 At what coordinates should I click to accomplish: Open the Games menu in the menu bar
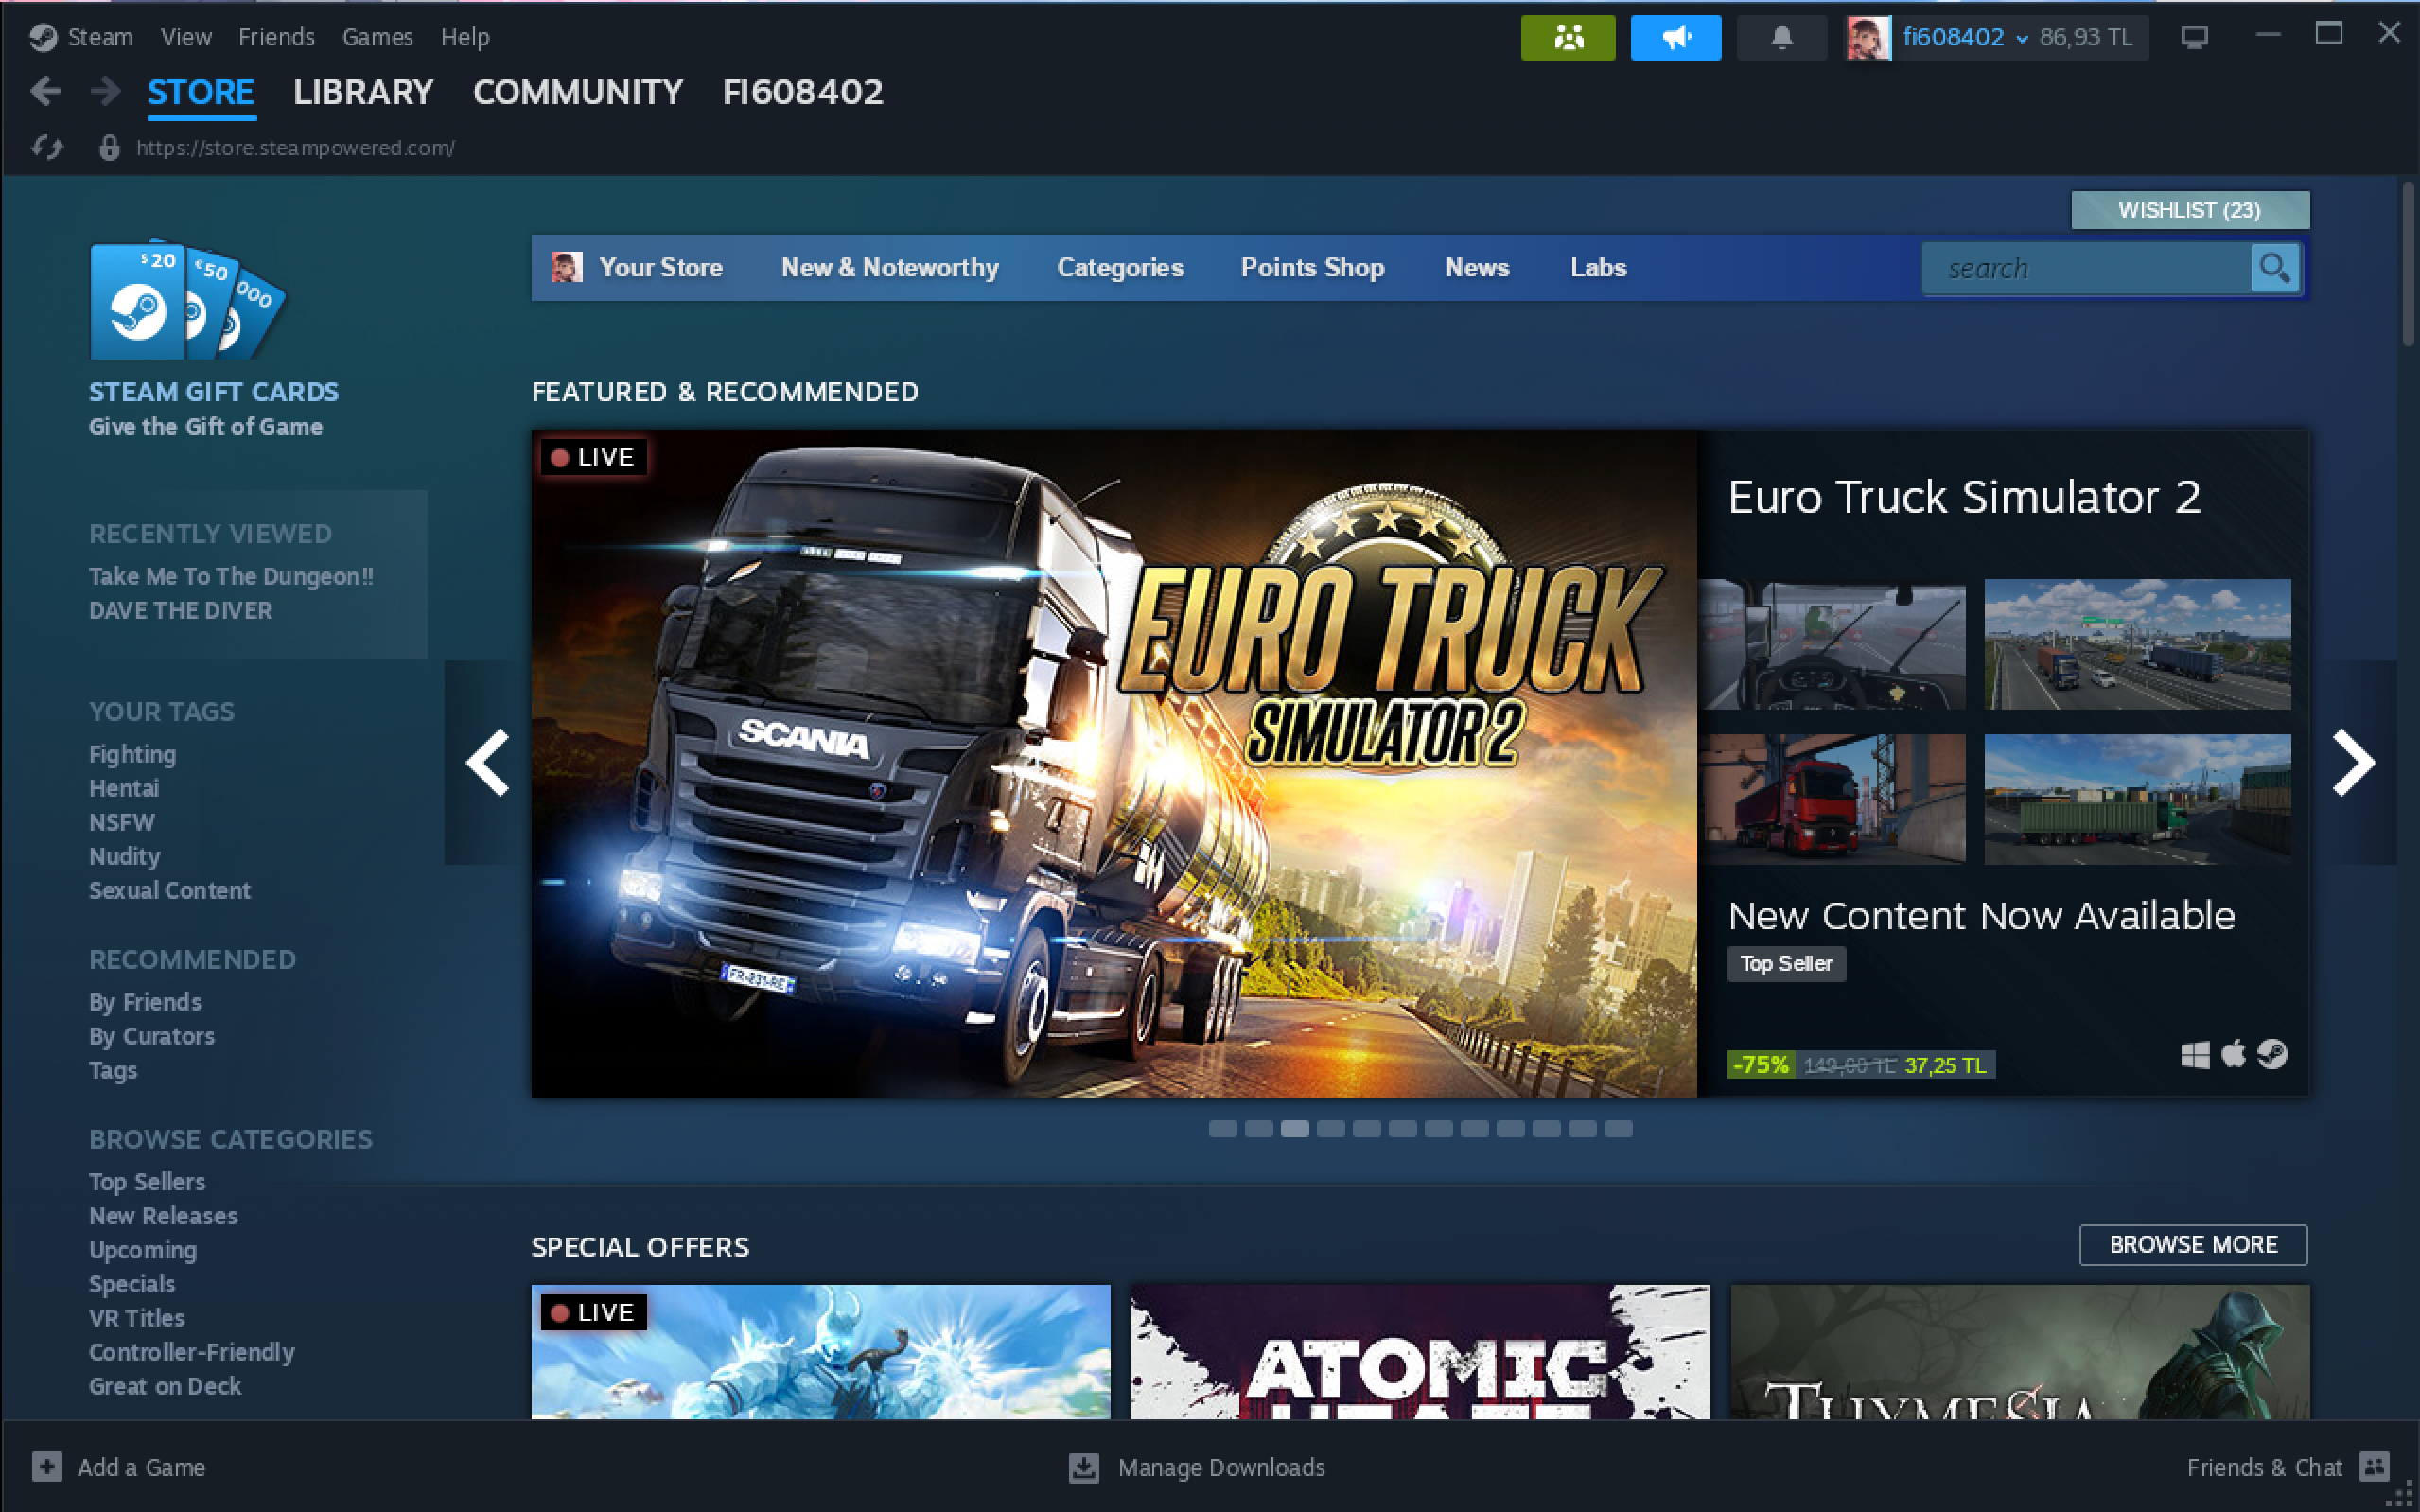[x=377, y=37]
